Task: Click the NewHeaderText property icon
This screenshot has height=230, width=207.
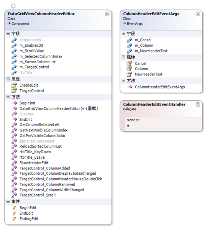Action: pyautogui.click(x=130, y=74)
